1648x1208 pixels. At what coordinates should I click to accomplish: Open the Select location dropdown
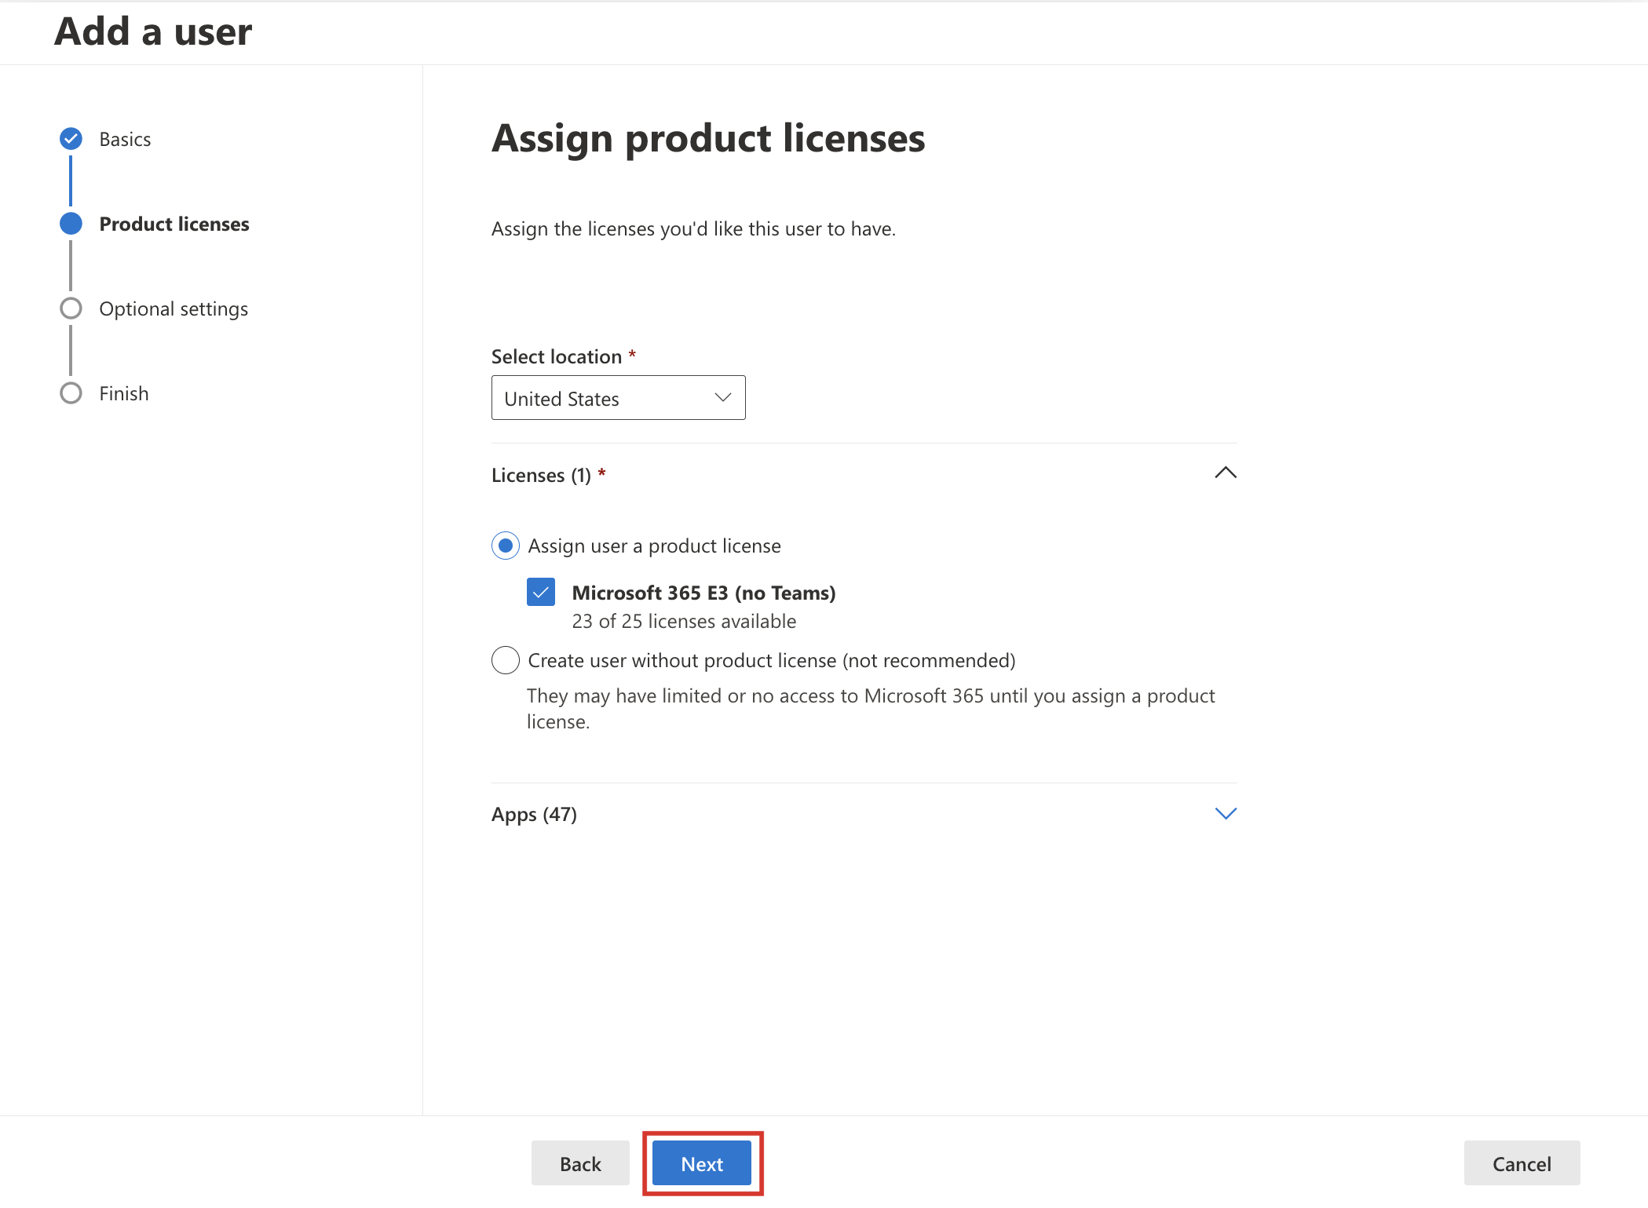pyautogui.click(x=721, y=397)
